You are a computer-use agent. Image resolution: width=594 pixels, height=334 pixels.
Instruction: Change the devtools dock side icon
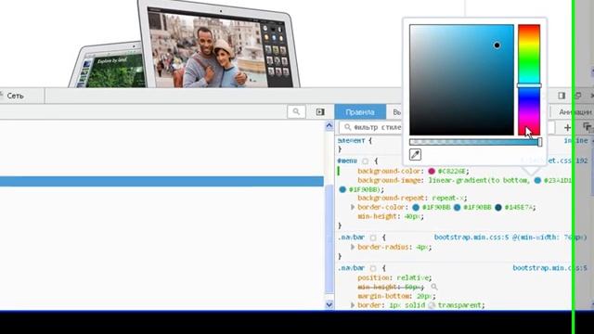coord(562,96)
